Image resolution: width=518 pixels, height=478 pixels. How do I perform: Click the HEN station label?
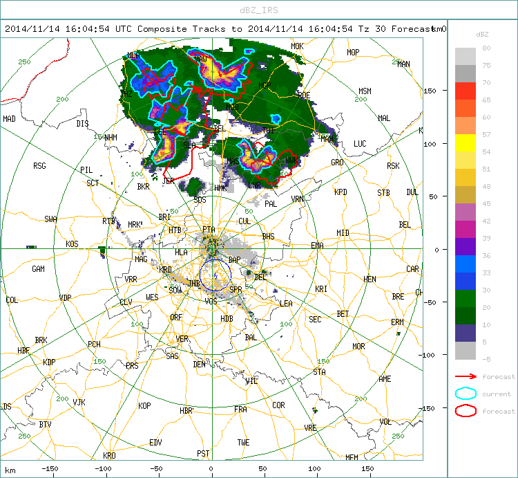(x=370, y=279)
